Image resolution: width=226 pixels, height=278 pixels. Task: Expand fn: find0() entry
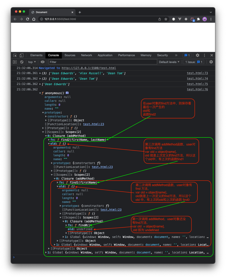coord(66,225)
